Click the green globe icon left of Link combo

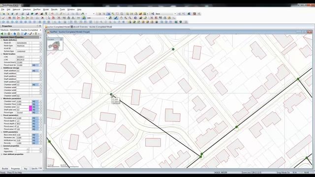click(84, 18)
